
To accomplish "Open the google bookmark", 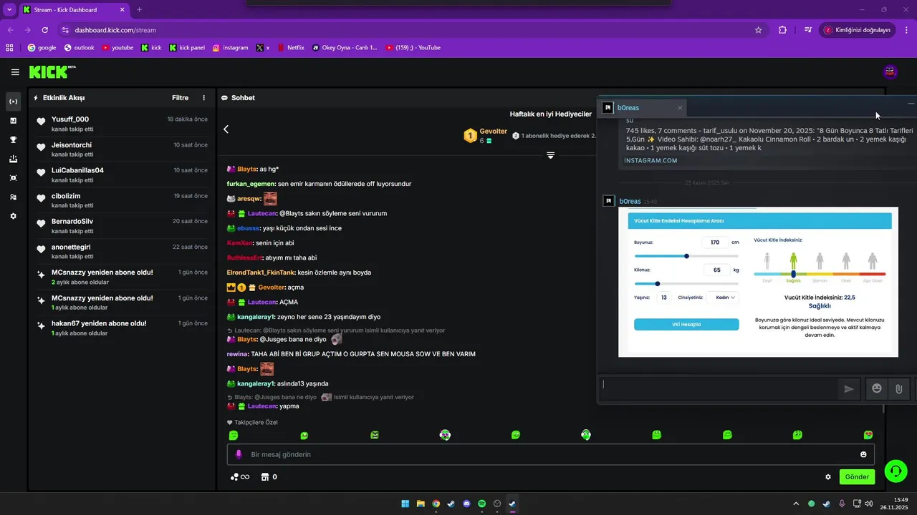I will [x=42, y=48].
